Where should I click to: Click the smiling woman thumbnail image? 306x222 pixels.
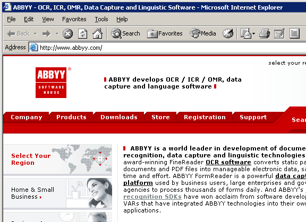(x=99, y=193)
